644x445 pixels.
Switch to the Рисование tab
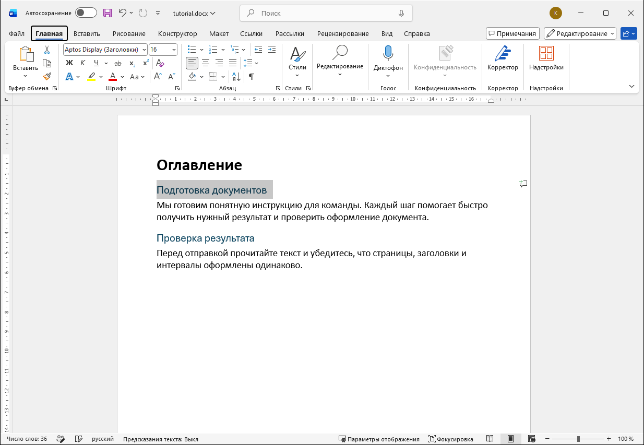[129, 34]
